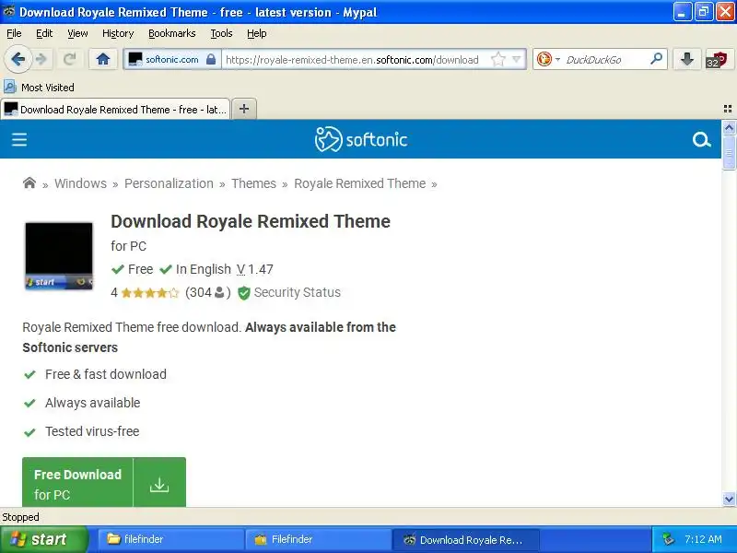Screen dimensions: 737x553
Task: Click the ad-blocker shield icon showing 32
Action: (x=717, y=60)
